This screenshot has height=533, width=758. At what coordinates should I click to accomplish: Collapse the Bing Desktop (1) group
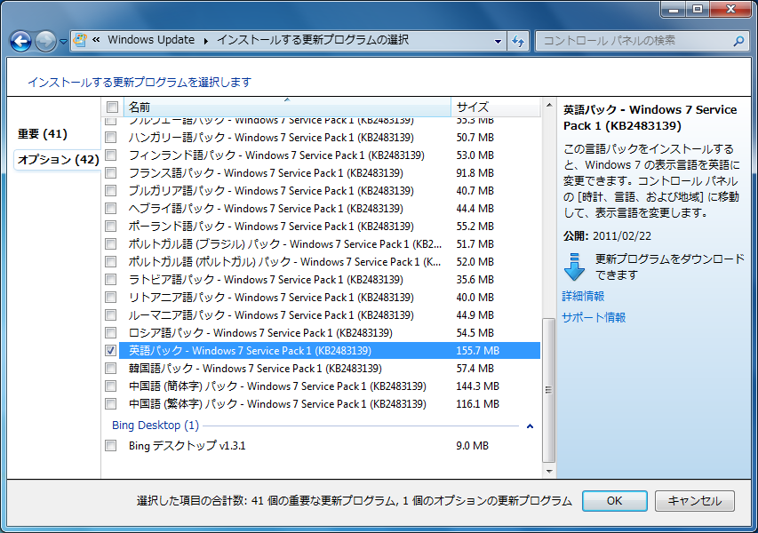[531, 426]
